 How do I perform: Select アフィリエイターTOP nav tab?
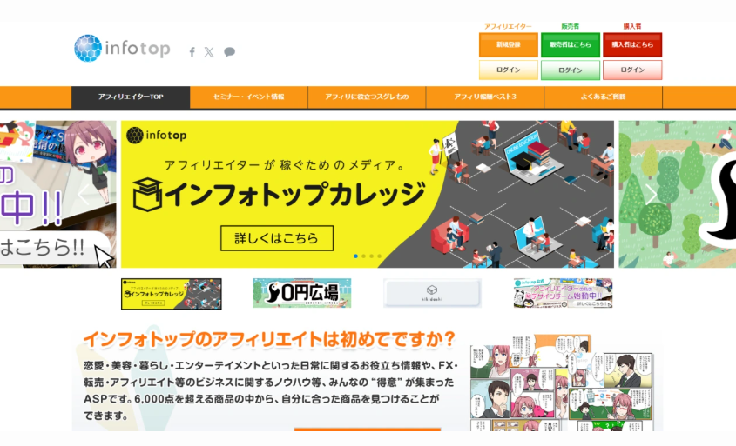(131, 97)
